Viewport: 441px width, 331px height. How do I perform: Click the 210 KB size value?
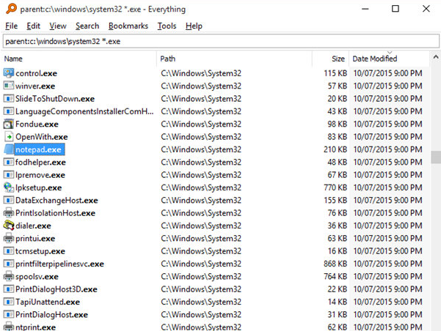[x=335, y=149]
